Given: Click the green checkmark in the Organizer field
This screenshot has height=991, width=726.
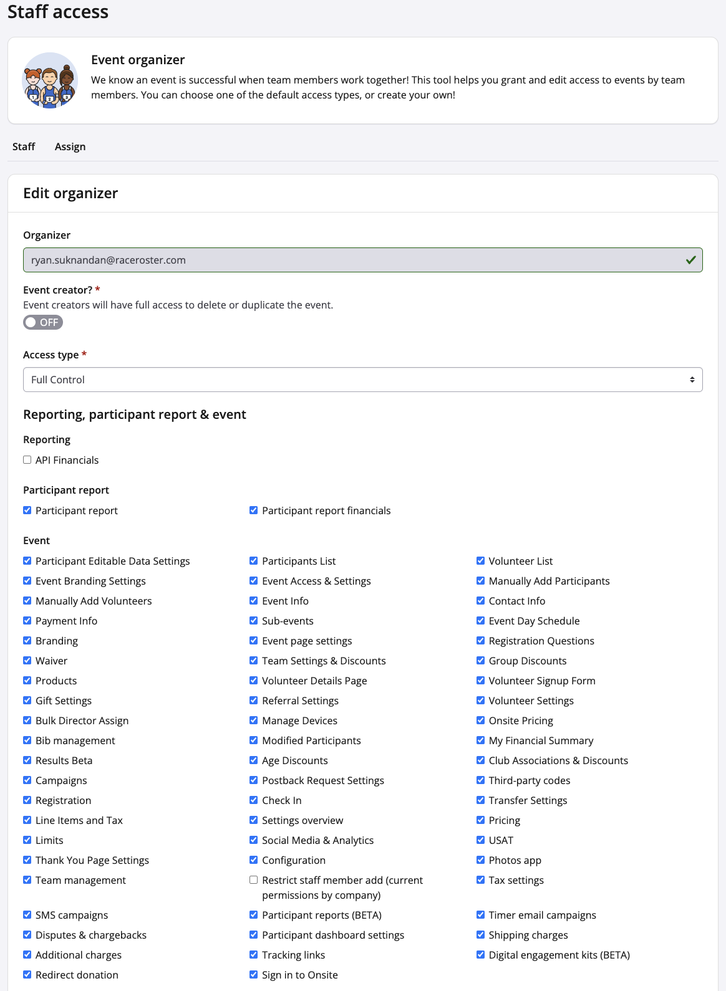Looking at the screenshot, I should [x=690, y=260].
